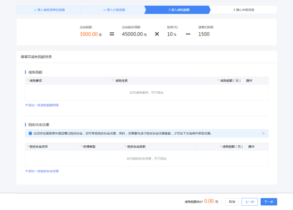Click the 10% tax rate value

coord(172,34)
